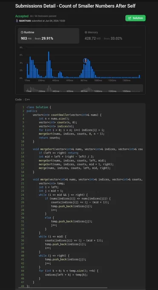Click the 903 ms runtime value
The height and width of the screenshot is (290, 158).
[x=26, y=38]
